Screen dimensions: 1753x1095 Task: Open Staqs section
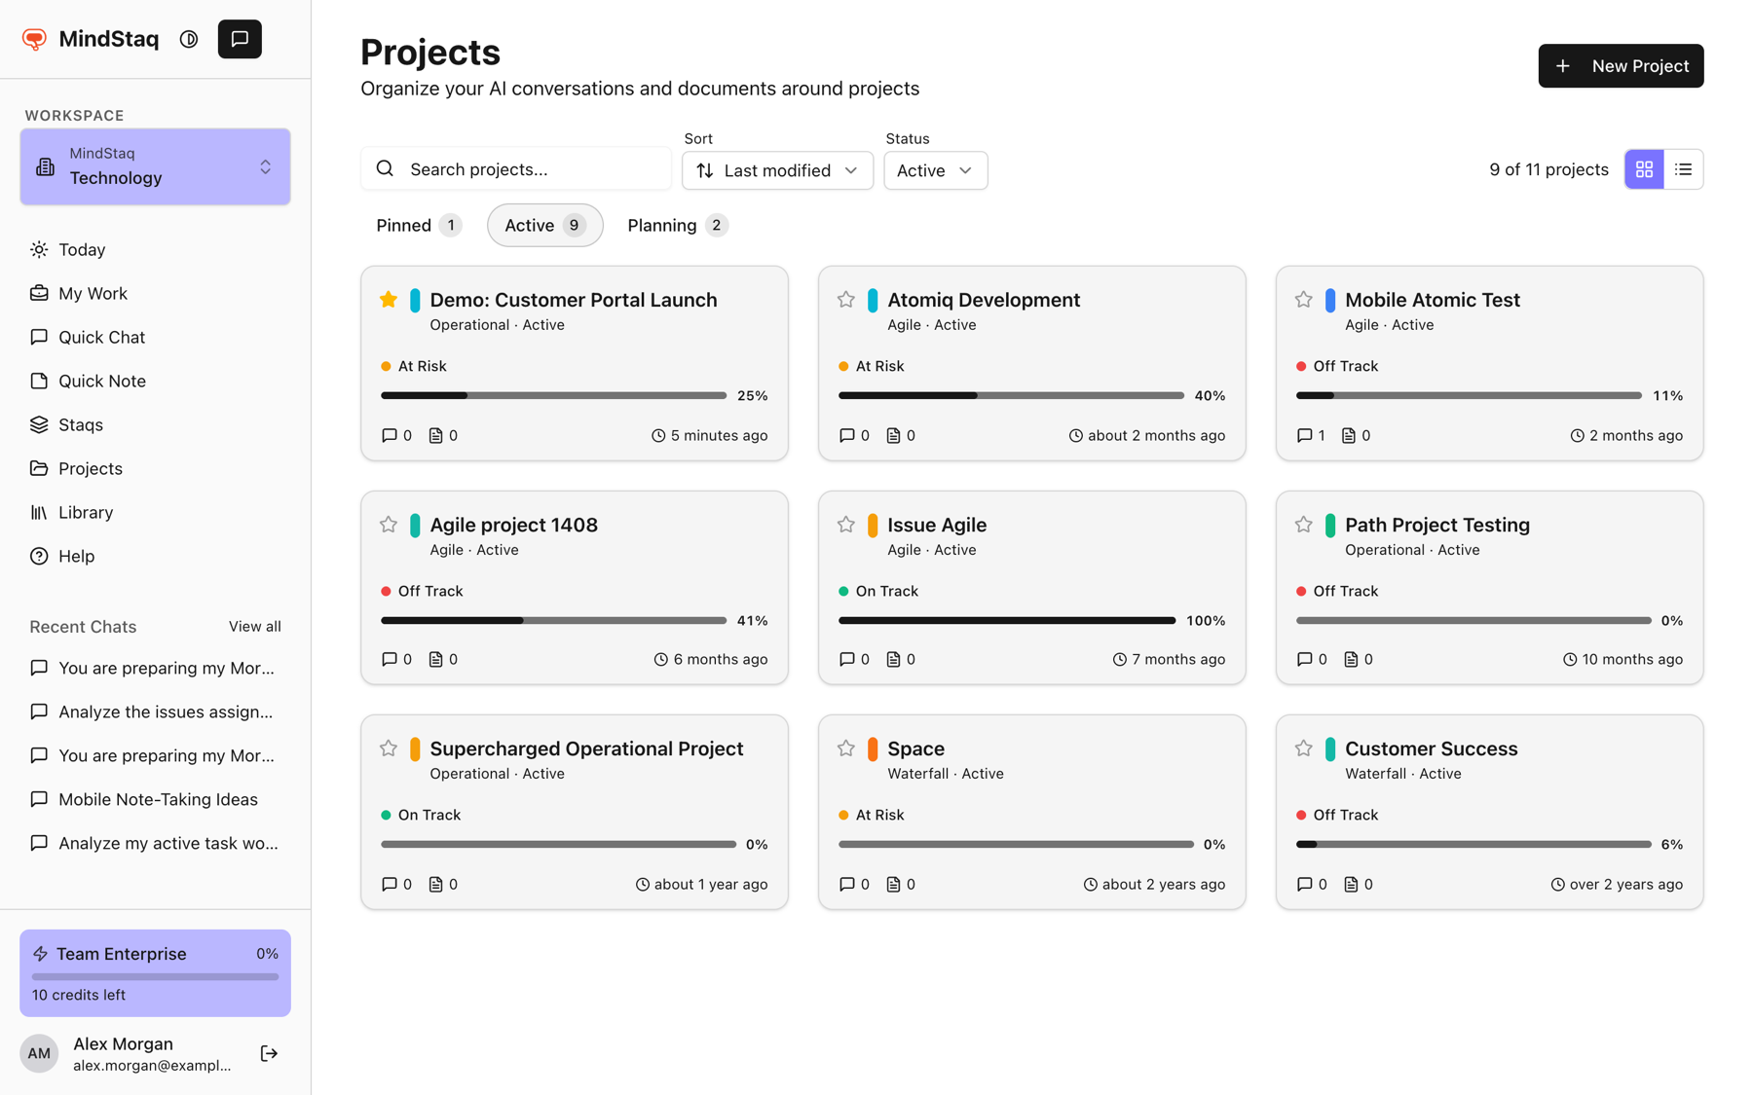pyautogui.click(x=156, y=425)
